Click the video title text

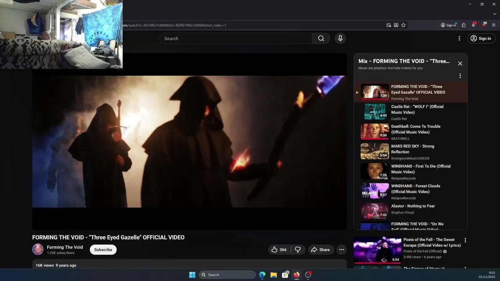coord(108,237)
